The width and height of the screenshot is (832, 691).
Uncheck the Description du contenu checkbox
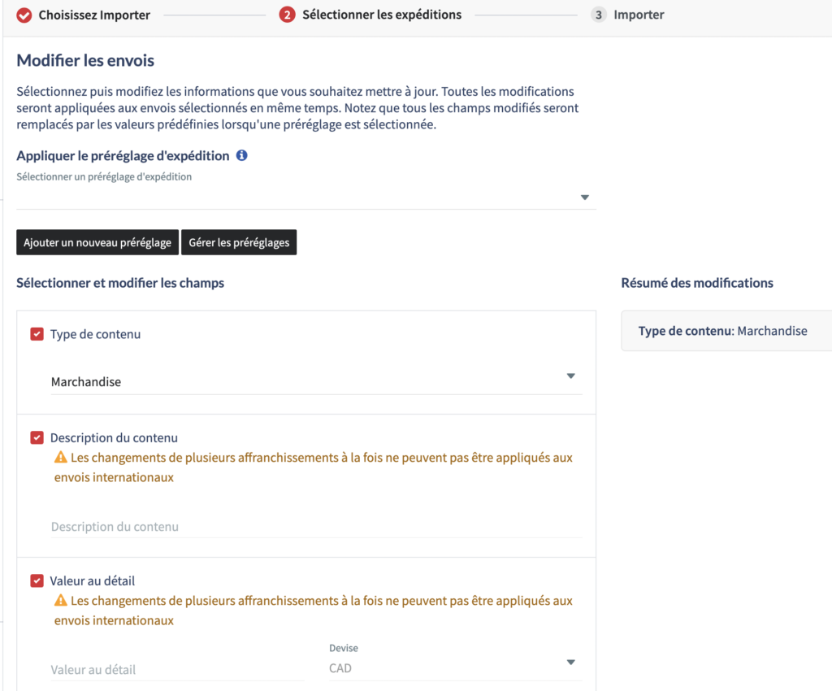37,438
